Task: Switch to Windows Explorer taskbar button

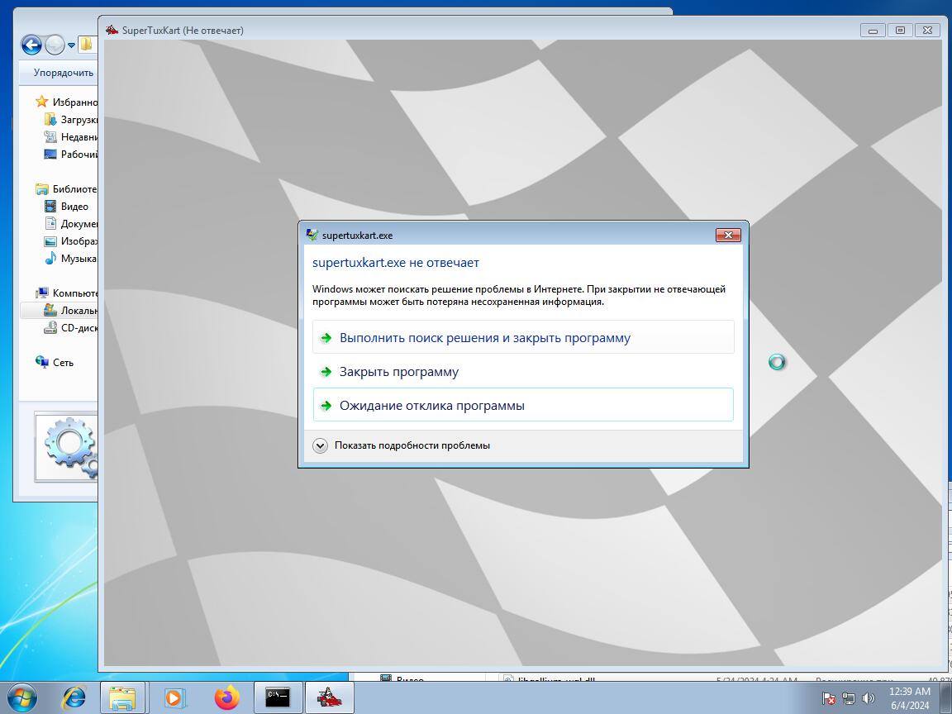Action: pos(122,697)
